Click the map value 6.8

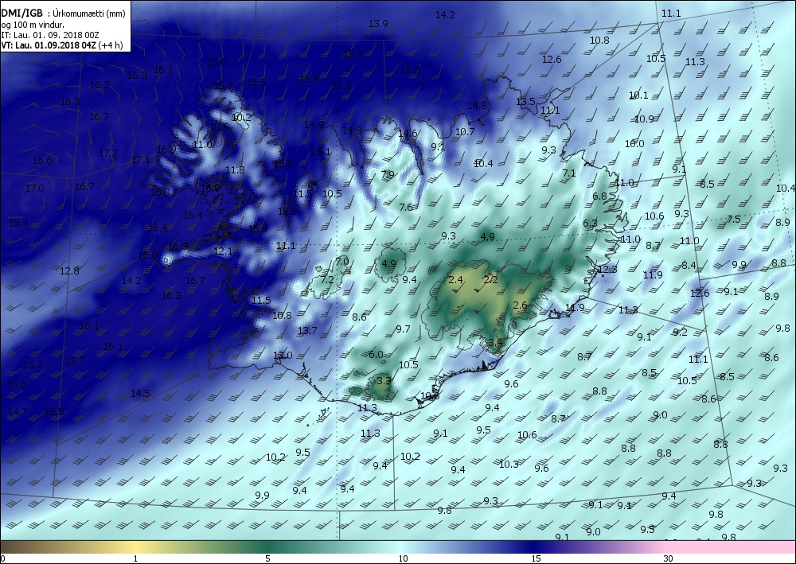[599, 196]
